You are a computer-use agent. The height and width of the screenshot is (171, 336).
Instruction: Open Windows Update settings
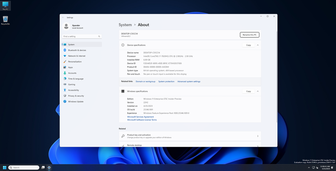82,101
